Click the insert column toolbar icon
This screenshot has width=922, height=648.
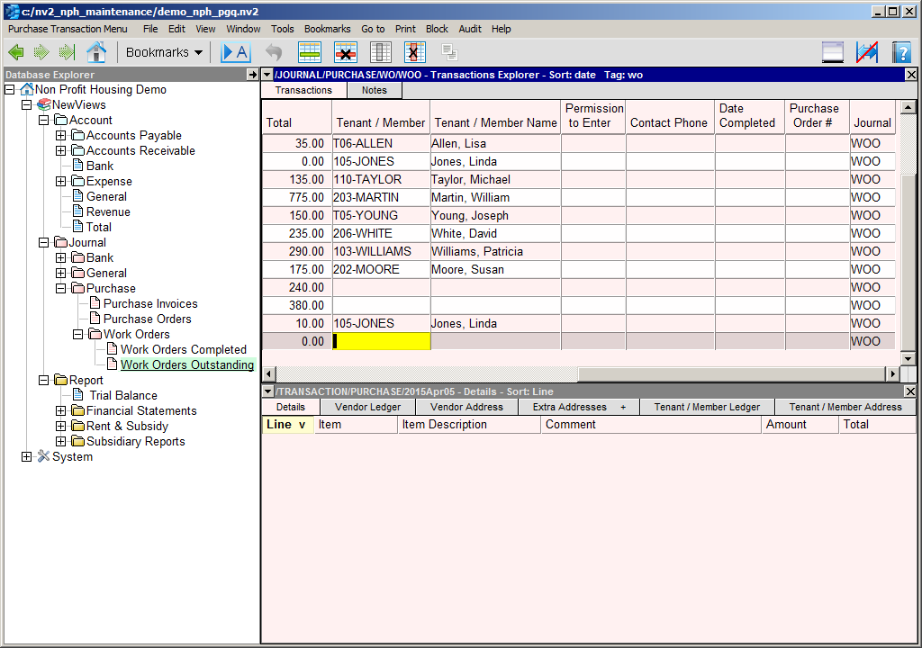pyautogui.click(x=381, y=52)
